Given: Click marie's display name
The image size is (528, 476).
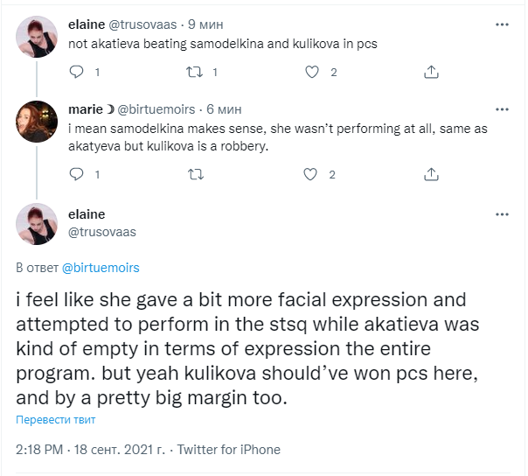Looking at the screenshot, I should (x=86, y=110).
